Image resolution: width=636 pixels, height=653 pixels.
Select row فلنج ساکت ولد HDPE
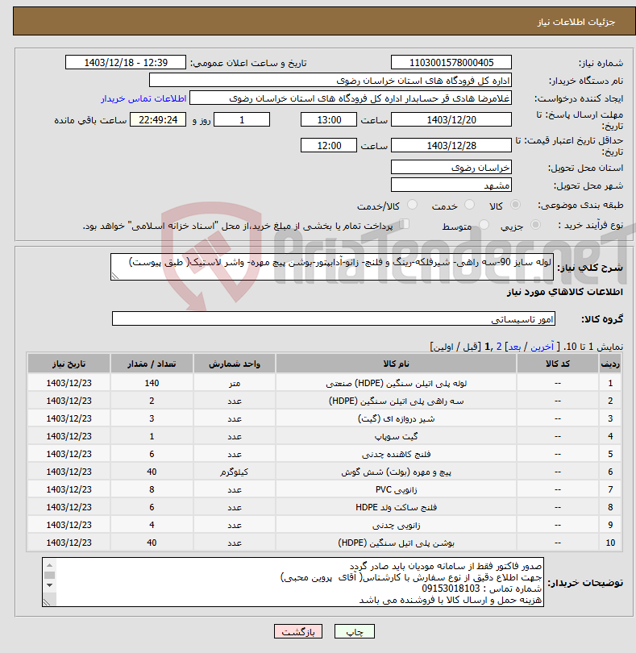(x=325, y=507)
